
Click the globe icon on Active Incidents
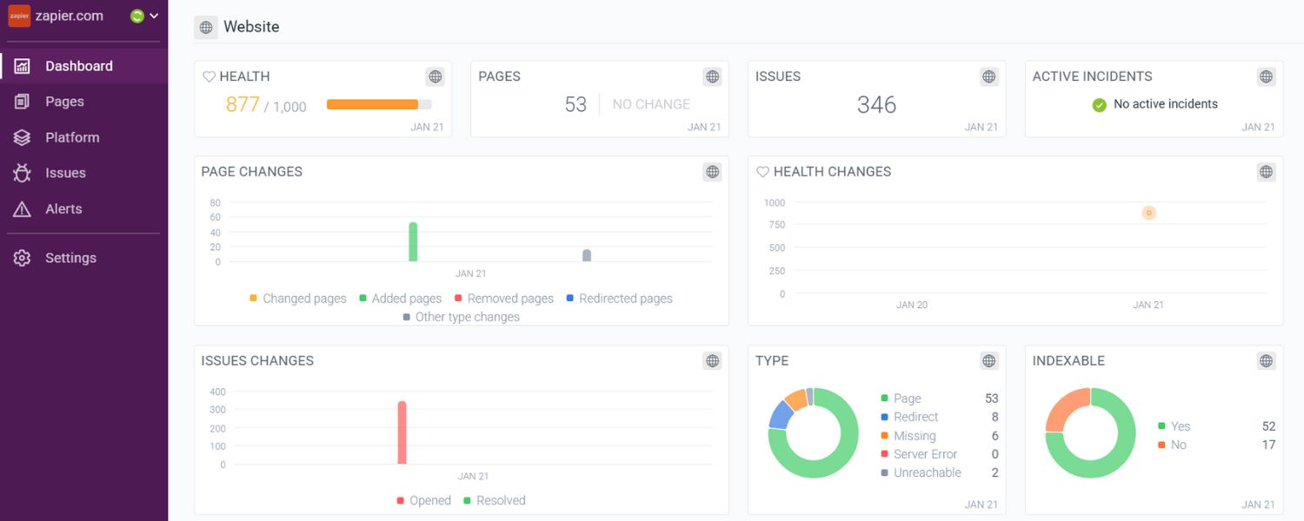pos(1266,76)
